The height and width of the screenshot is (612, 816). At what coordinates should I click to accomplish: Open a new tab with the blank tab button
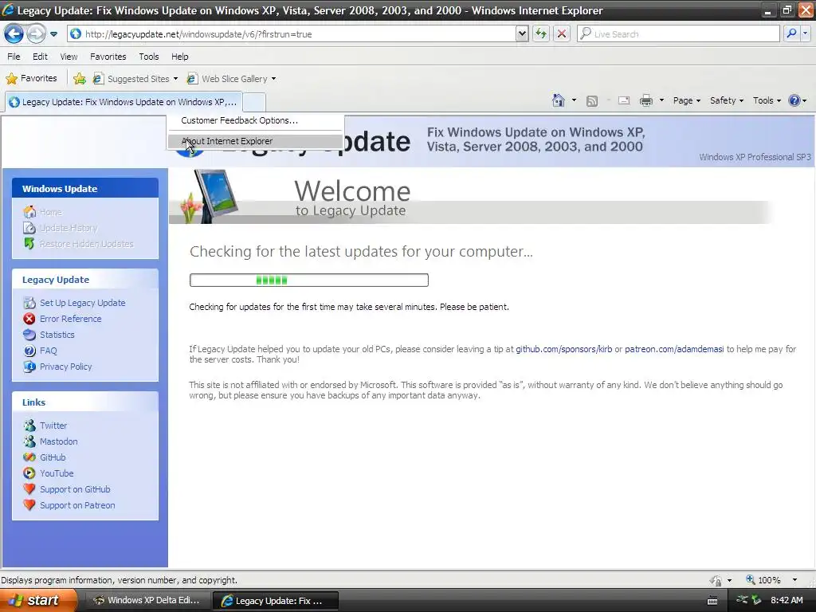(254, 103)
